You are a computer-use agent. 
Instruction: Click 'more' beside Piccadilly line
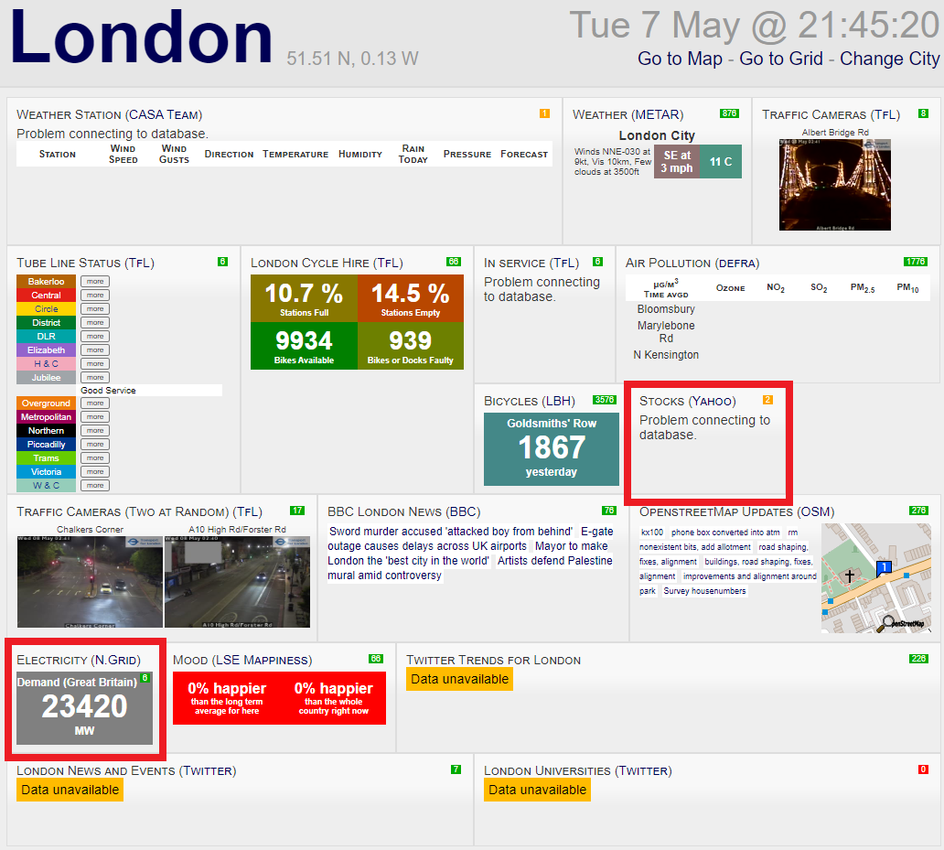click(x=95, y=445)
